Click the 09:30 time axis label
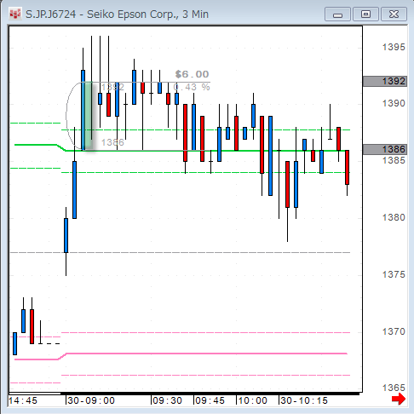 [167, 400]
